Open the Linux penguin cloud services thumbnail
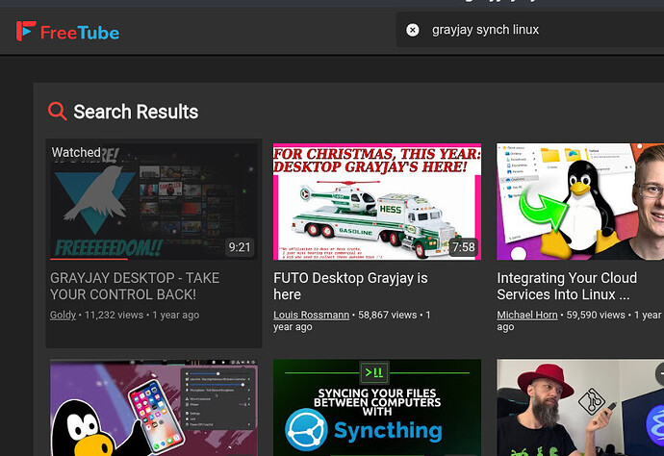Screen dimensions: 664x456 (580, 201)
